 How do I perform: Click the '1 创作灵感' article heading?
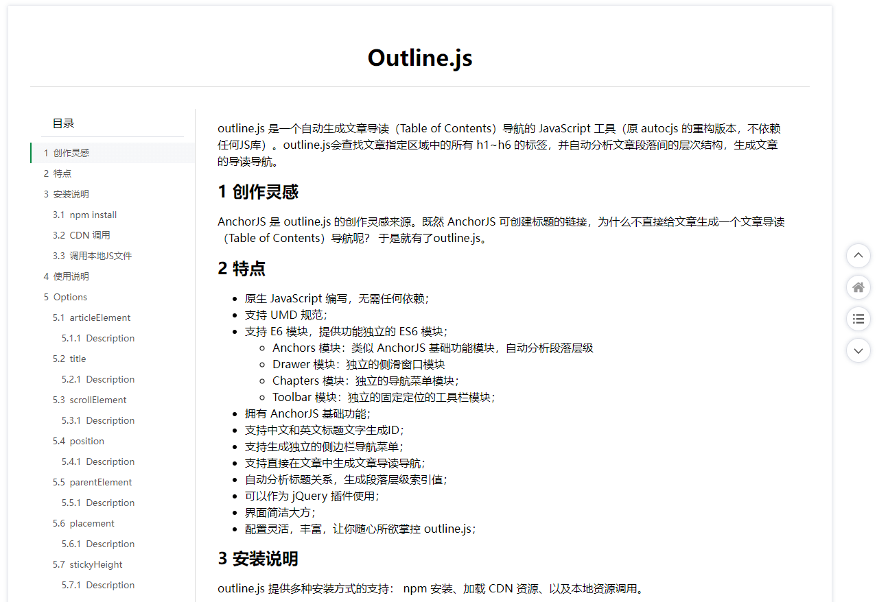258,192
